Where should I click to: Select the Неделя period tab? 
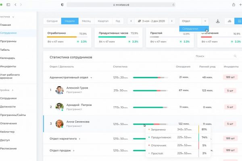pyautogui.click(x=70, y=21)
